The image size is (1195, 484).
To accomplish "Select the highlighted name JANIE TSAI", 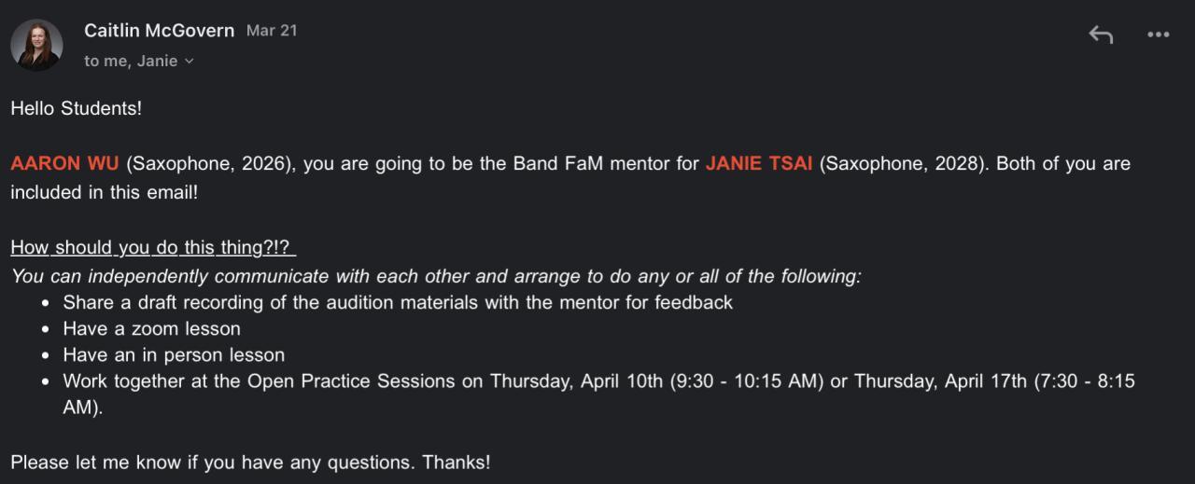I will [758, 164].
